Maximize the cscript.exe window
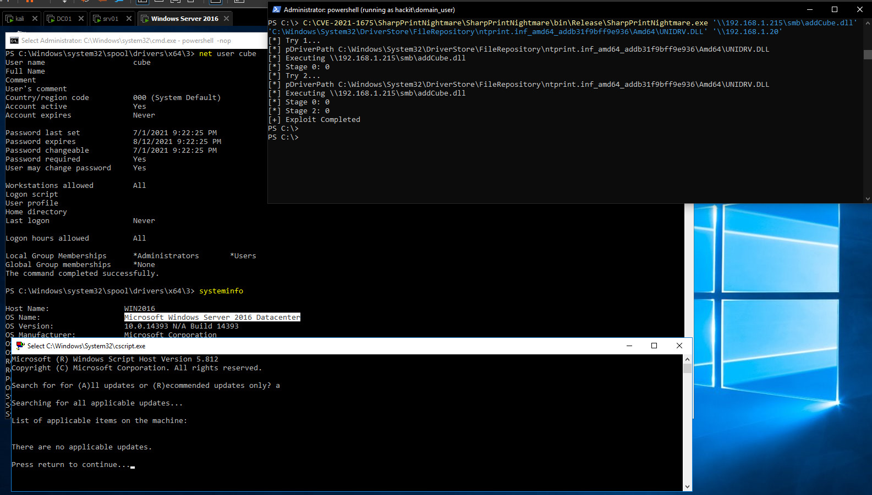The height and width of the screenshot is (495, 872). tap(654, 346)
